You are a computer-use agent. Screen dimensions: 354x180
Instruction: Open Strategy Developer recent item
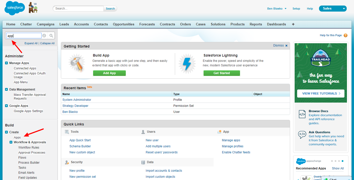tap(75, 106)
